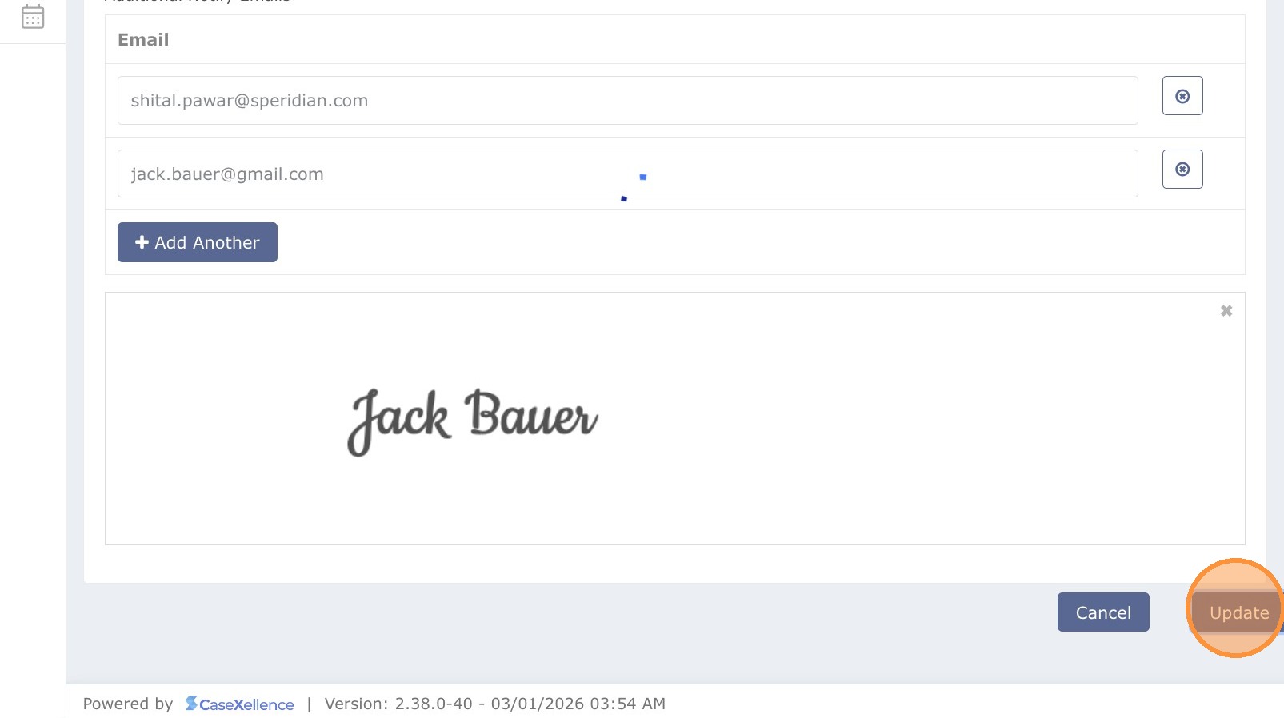Open the calendar icon in sidebar
1284x718 pixels.
coord(33,16)
